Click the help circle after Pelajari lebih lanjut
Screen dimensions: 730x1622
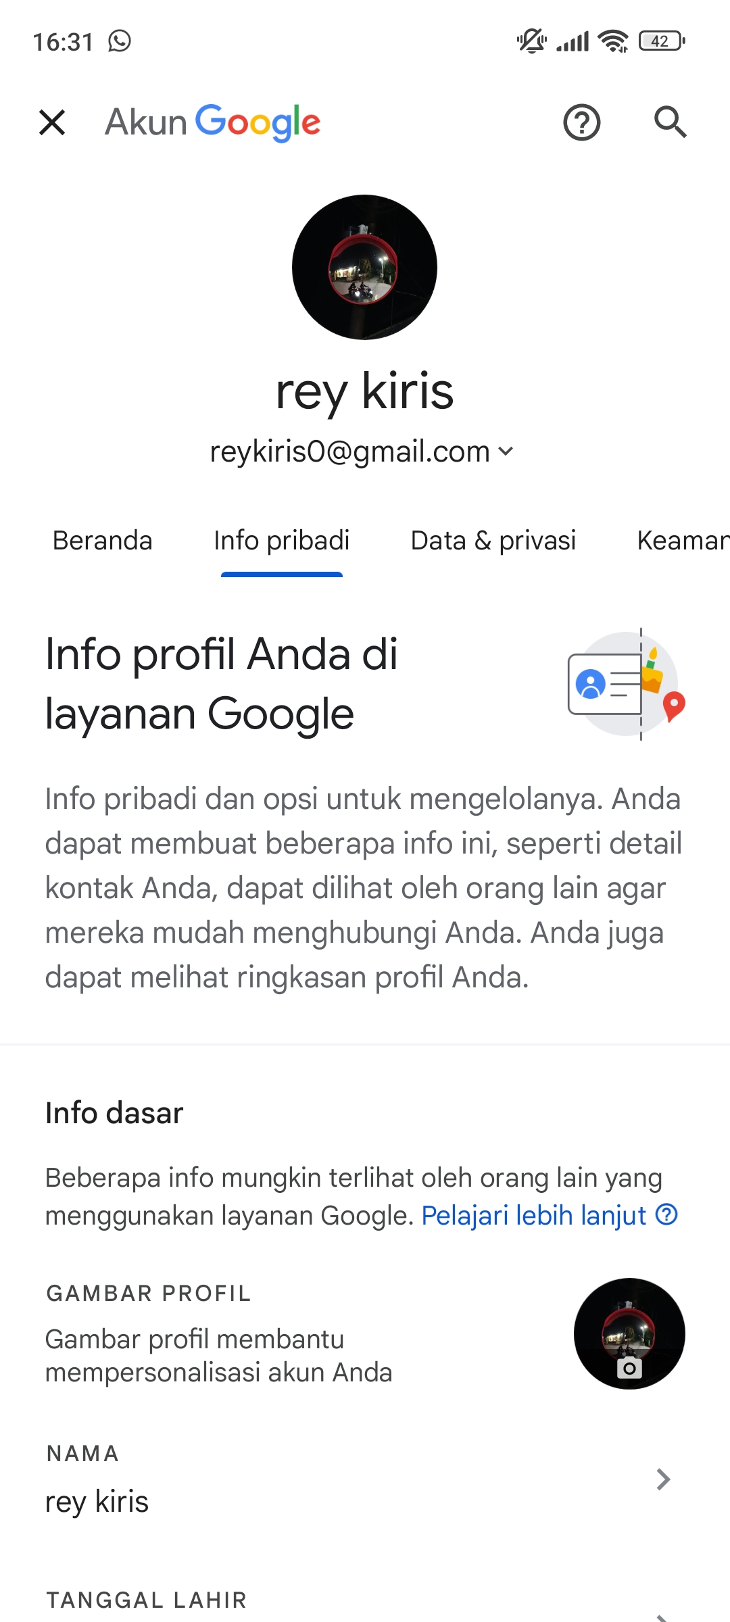click(x=667, y=1214)
